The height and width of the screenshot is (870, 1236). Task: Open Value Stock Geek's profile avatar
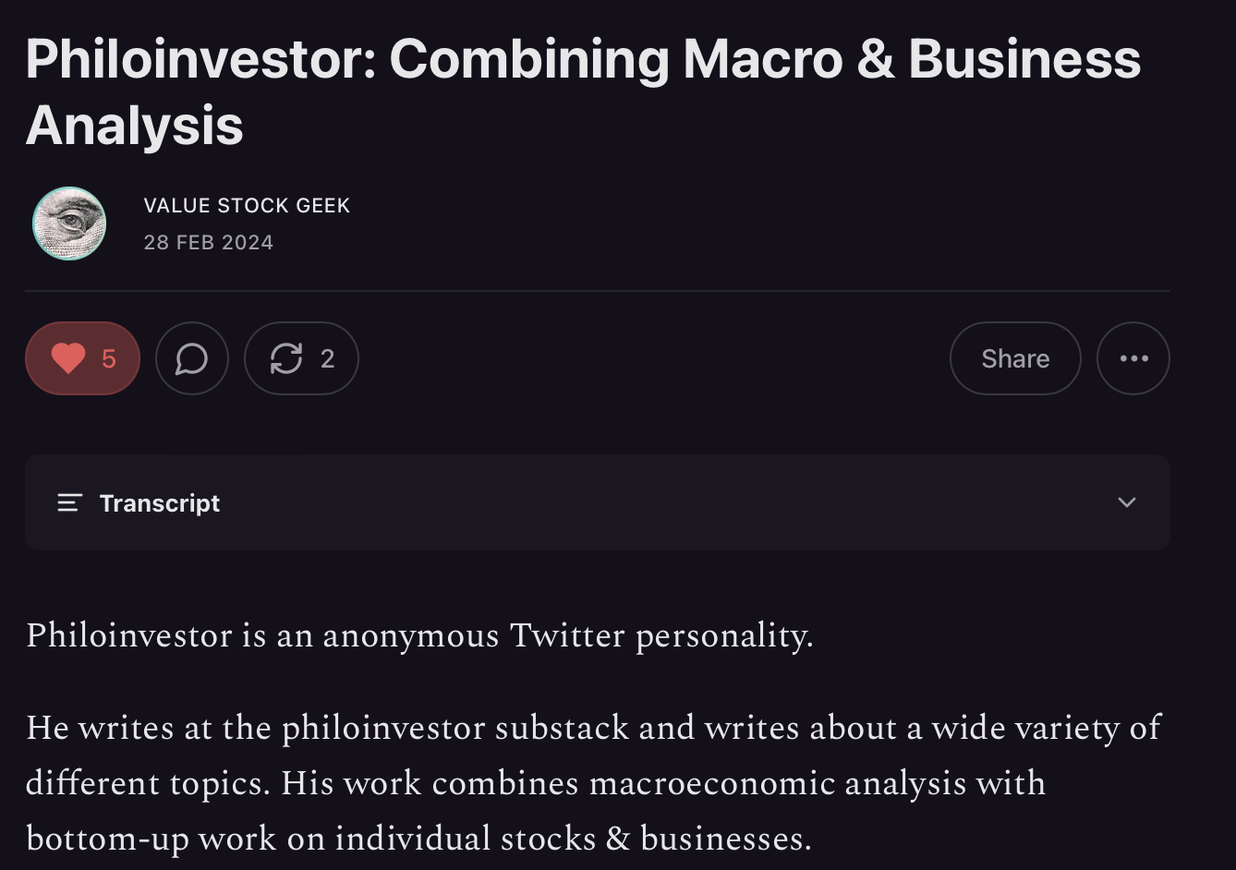[x=69, y=224]
